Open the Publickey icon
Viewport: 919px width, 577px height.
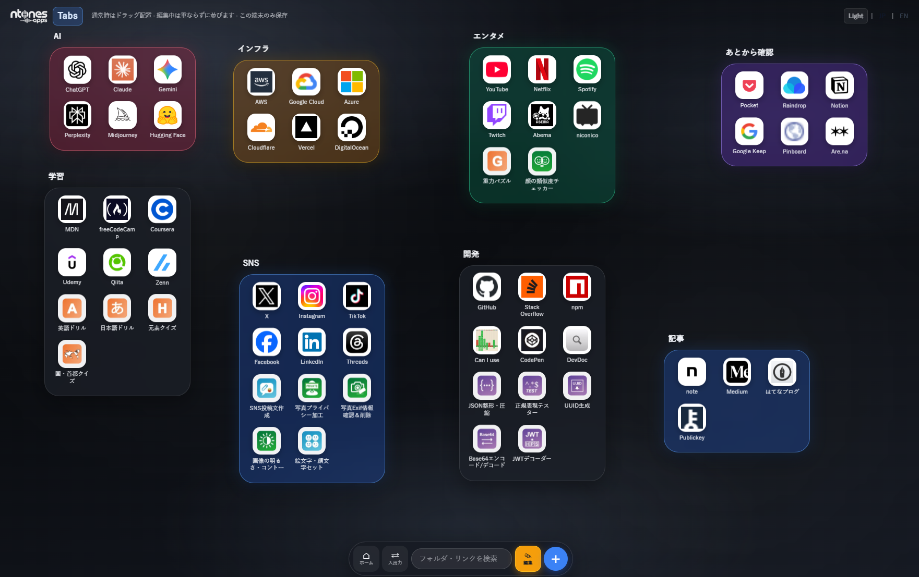pyautogui.click(x=692, y=418)
